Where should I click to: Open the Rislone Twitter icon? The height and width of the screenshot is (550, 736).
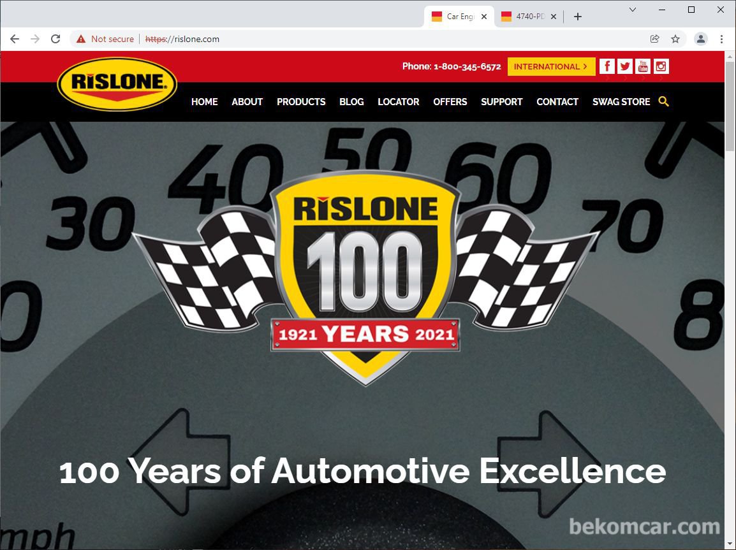625,66
